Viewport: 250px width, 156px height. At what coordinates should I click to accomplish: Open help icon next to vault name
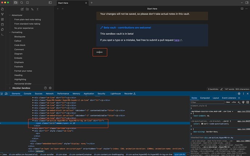pos(45,88)
